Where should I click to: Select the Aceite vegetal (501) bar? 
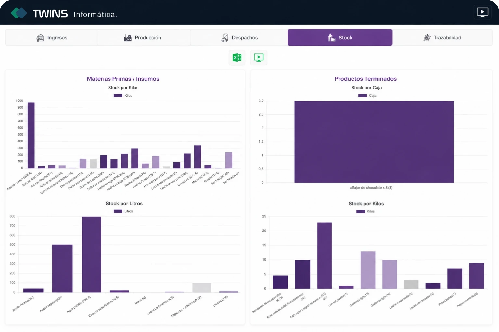point(62,269)
